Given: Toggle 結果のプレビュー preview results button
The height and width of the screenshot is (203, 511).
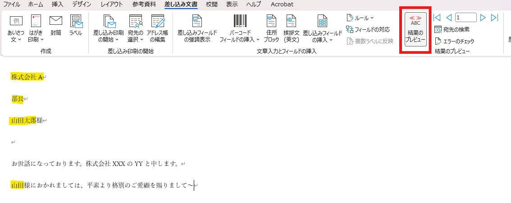Looking at the screenshot, I should 415,29.
